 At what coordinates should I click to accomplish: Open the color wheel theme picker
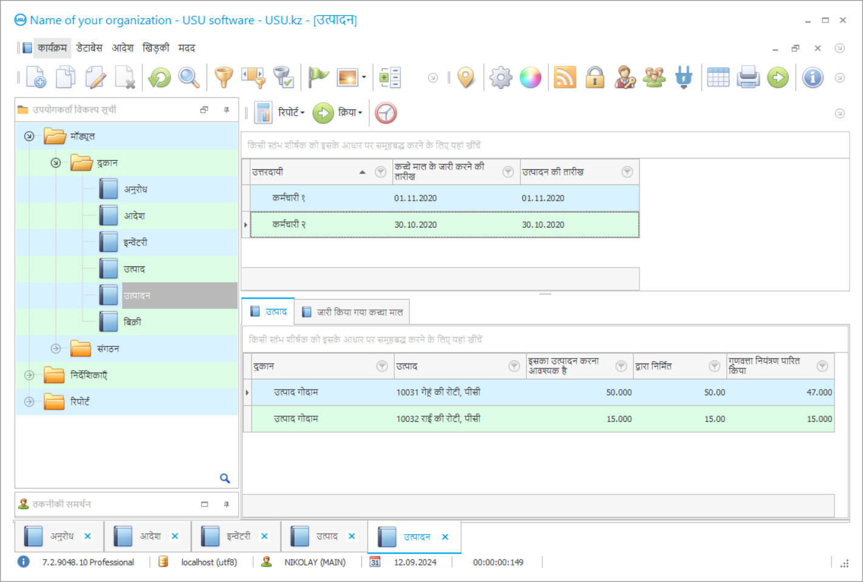pyautogui.click(x=530, y=78)
